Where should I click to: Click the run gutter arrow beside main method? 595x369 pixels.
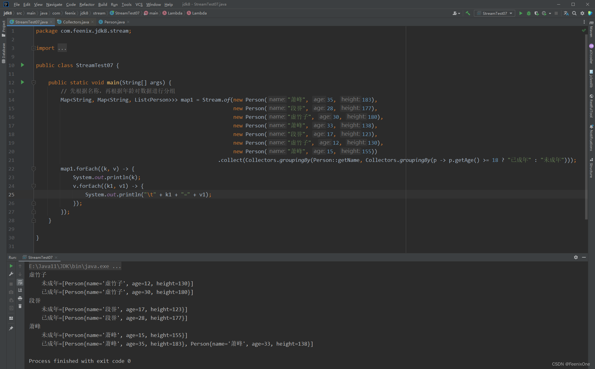point(22,82)
